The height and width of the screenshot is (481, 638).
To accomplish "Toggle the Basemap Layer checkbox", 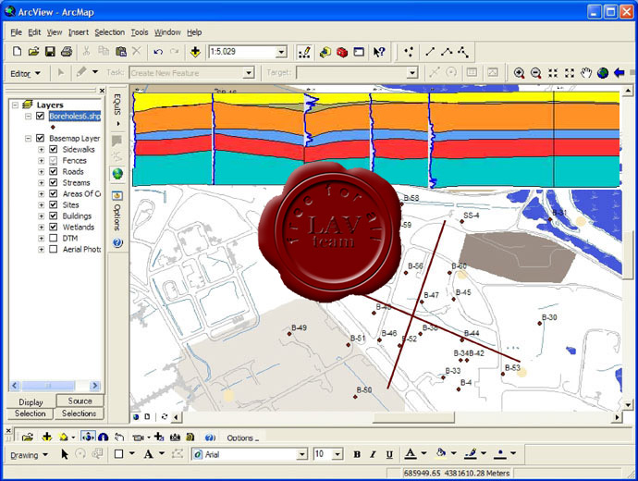I will pyautogui.click(x=40, y=139).
